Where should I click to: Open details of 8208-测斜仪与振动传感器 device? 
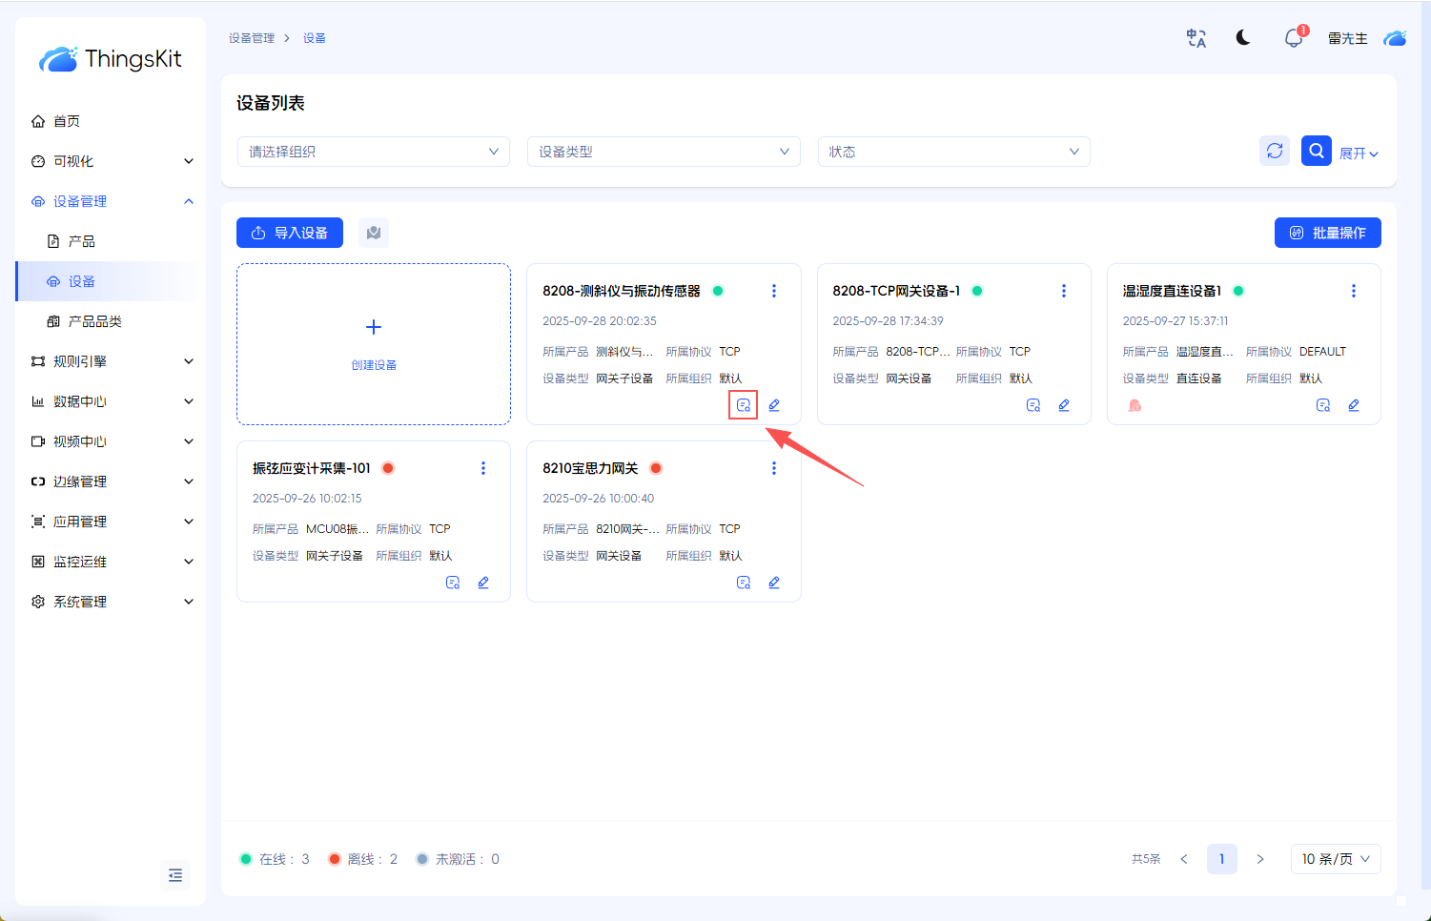[x=744, y=405]
